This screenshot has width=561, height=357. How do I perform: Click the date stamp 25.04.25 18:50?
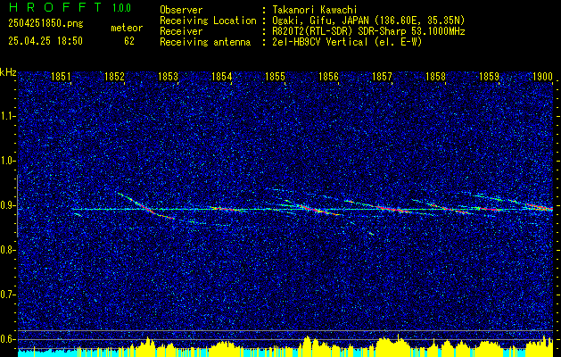(45, 41)
